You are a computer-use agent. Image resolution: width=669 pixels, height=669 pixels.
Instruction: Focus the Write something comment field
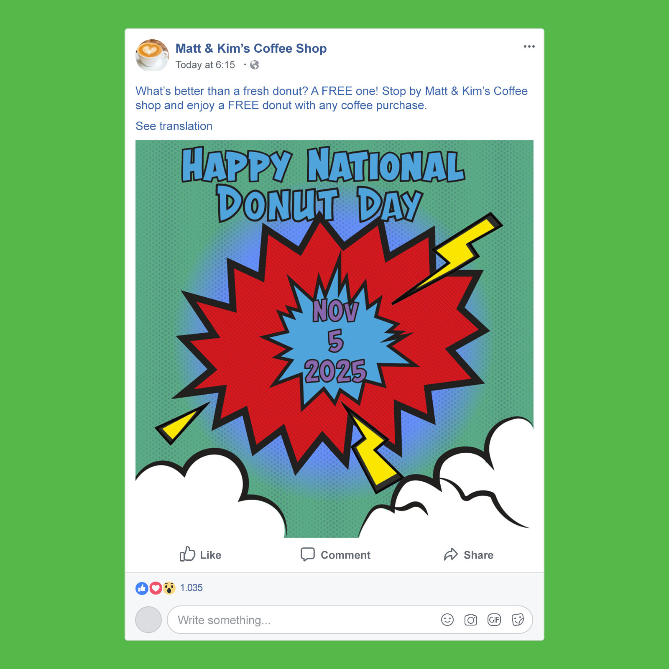[x=350, y=620]
